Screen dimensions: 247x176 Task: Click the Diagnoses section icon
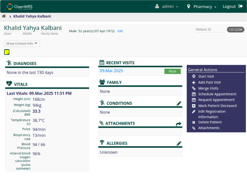pos(9,63)
